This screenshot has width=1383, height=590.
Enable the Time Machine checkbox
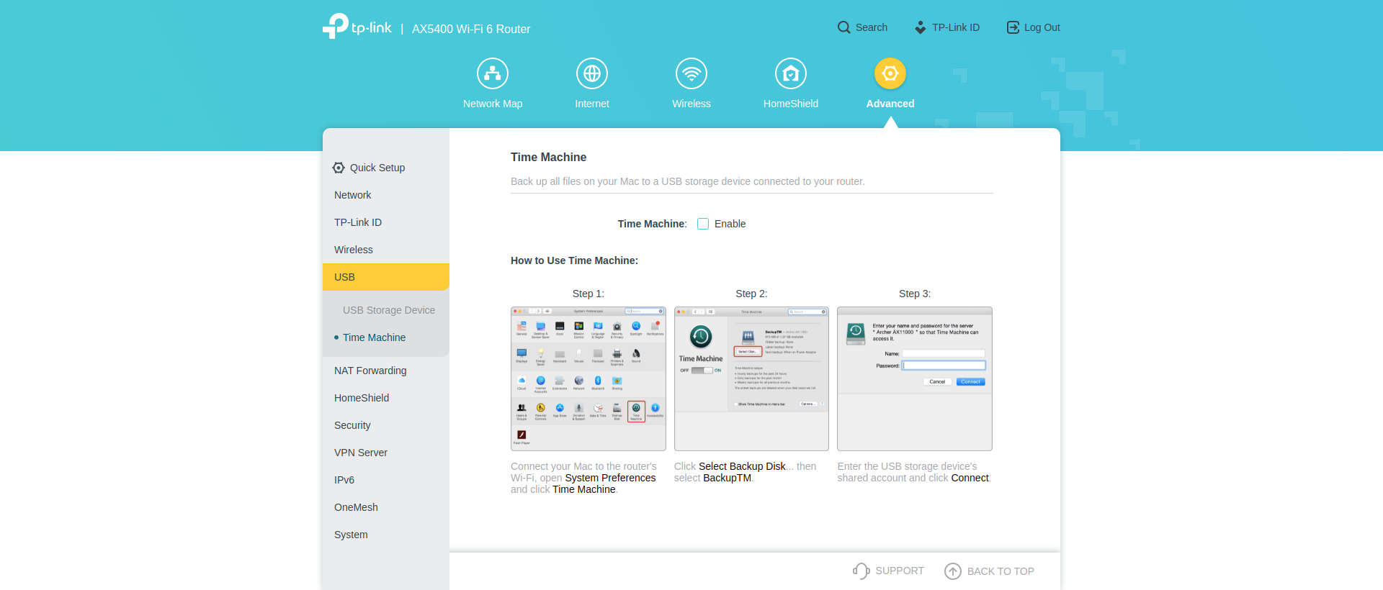click(703, 224)
